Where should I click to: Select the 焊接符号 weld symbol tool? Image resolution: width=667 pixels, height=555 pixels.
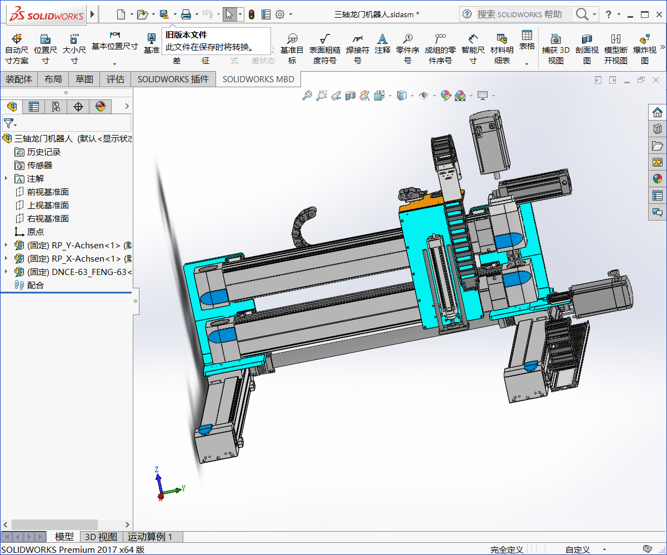click(x=358, y=48)
